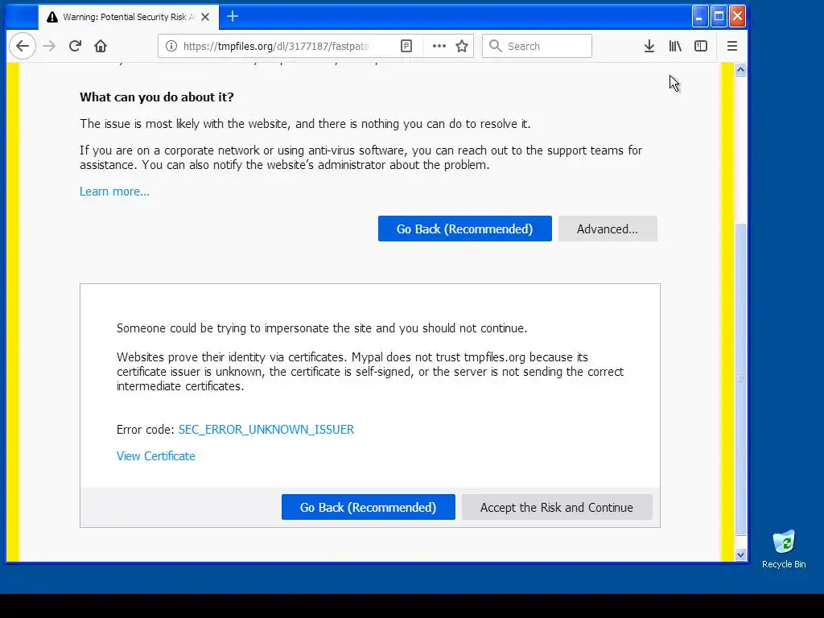This screenshot has width=824, height=618.
Task: Click the vertical scrollbar down arrow
Action: (741, 555)
